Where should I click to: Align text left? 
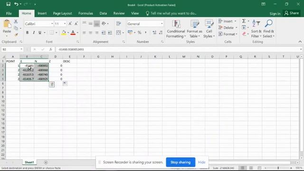tap(84, 33)
